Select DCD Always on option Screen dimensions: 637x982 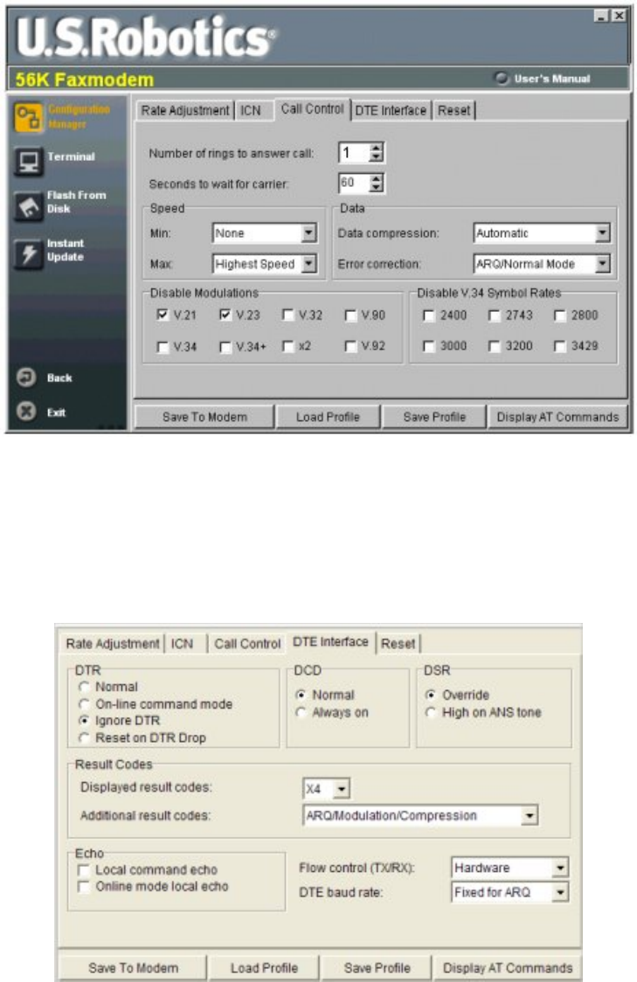[301, 713]
